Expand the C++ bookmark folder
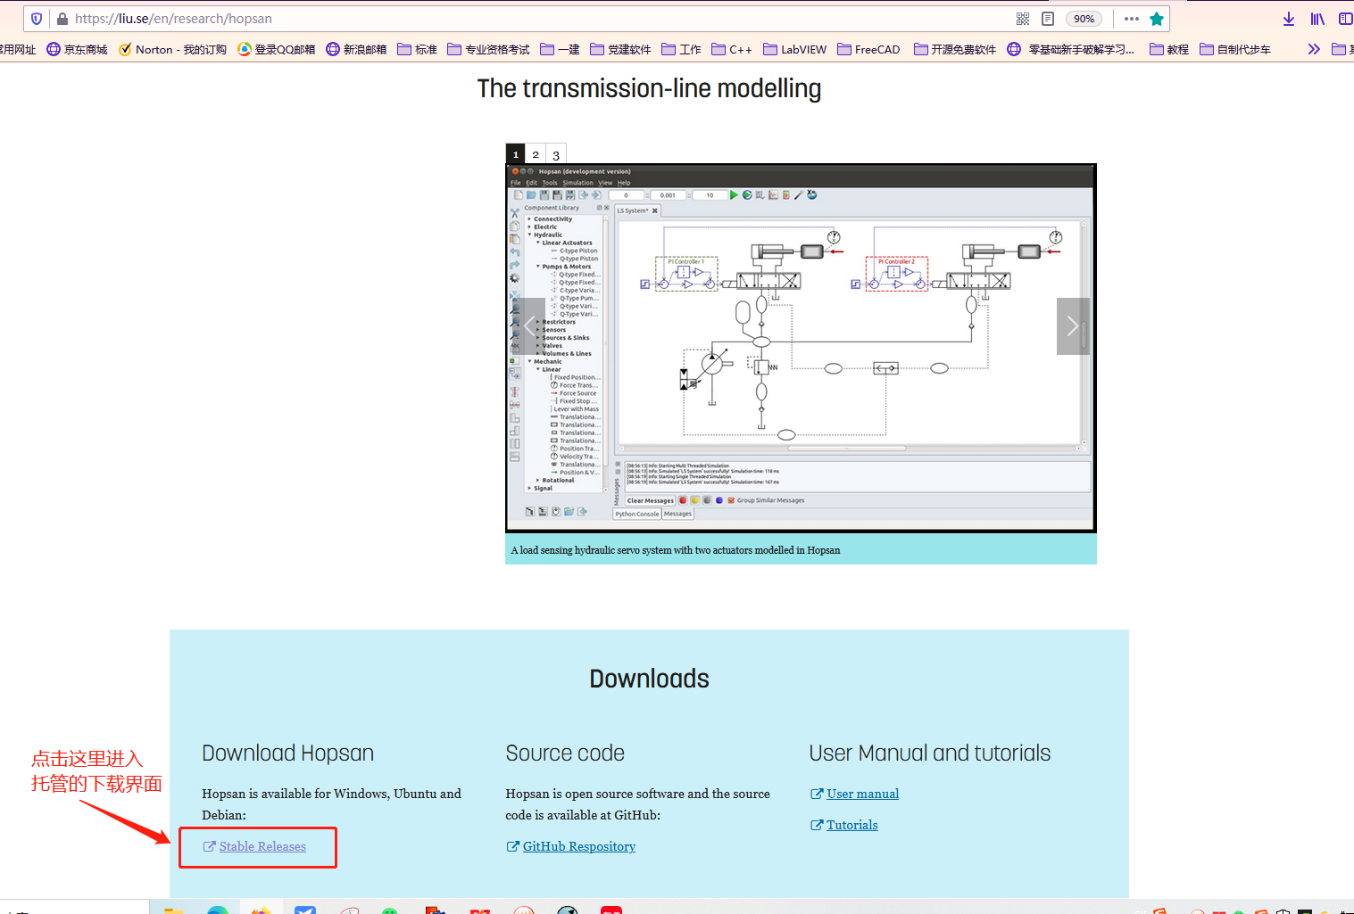The width and height of the screenshot is (1354, 914). click(x=732, y=49)
